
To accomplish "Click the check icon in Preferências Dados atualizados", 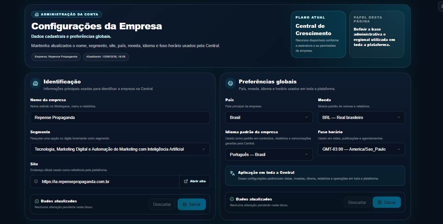I will tap(232, 199).
